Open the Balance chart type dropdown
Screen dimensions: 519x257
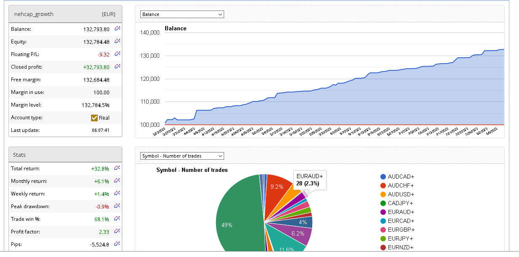[x=182, y=14]
